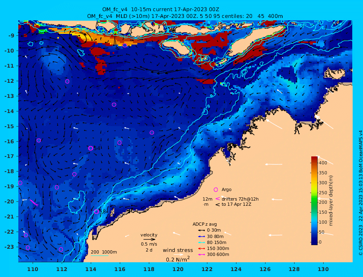Click the Argo circle near 118E 15.4S
The image size is (363, 277).
tap(152, 133)
